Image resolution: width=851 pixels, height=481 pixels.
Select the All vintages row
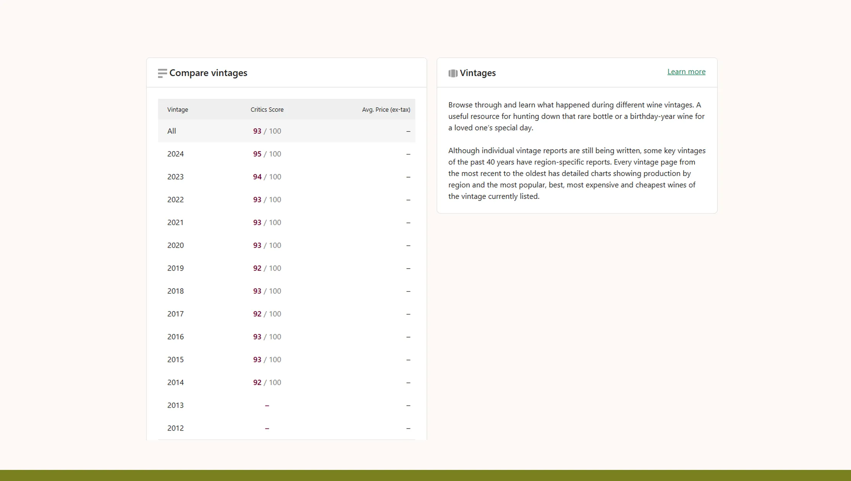(x=286, y=131)
